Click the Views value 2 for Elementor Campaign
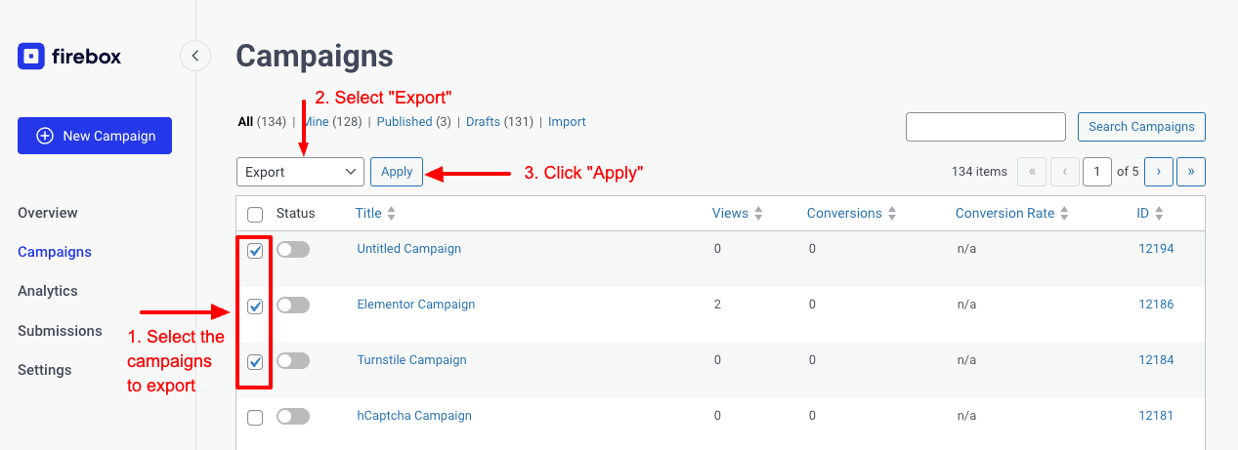Viewport: 1238px width, 450px height. tap(717, 305)
